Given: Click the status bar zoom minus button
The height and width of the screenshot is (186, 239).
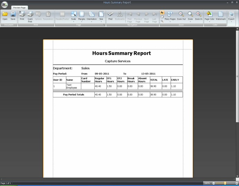Looking at the screenshot, I should point(213,183).
